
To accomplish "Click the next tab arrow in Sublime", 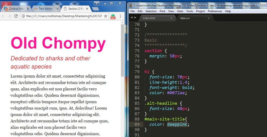I will 135,17.
